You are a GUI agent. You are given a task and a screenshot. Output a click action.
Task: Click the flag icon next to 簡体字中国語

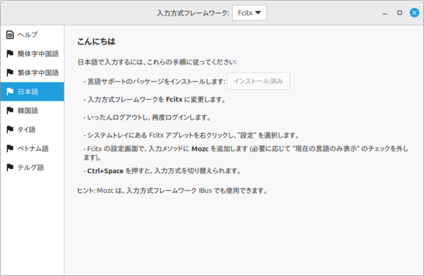(10, 54)
